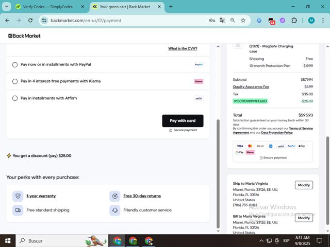
Task: Open the What is the CVV link
Action: point(183,48)
